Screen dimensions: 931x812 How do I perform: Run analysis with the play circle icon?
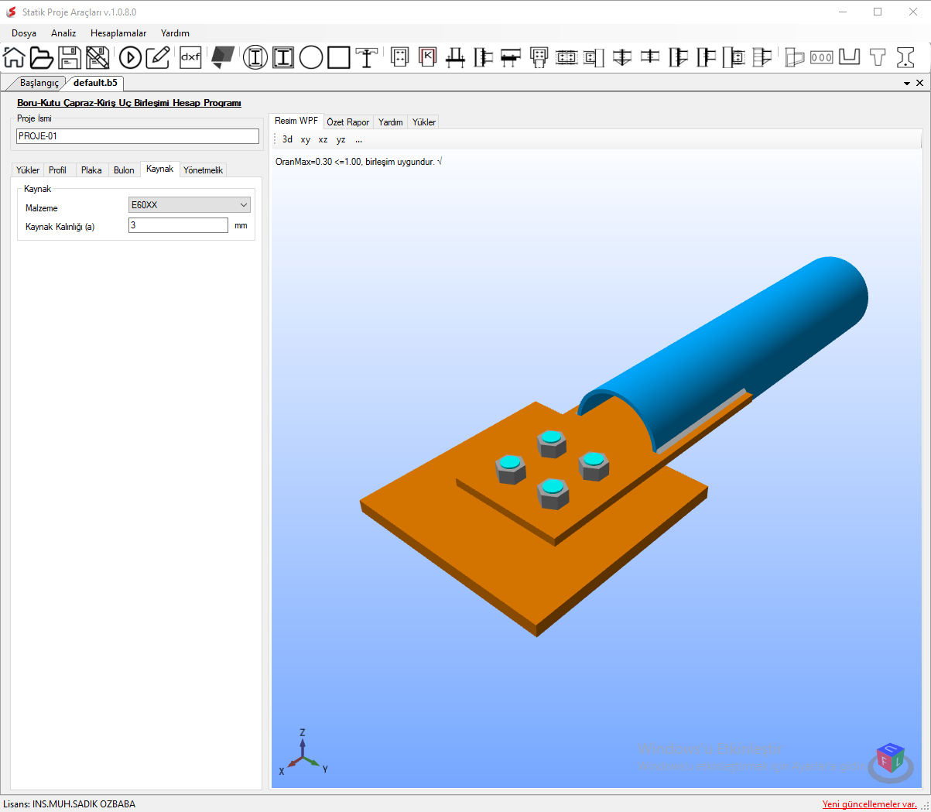click(130, 57)
